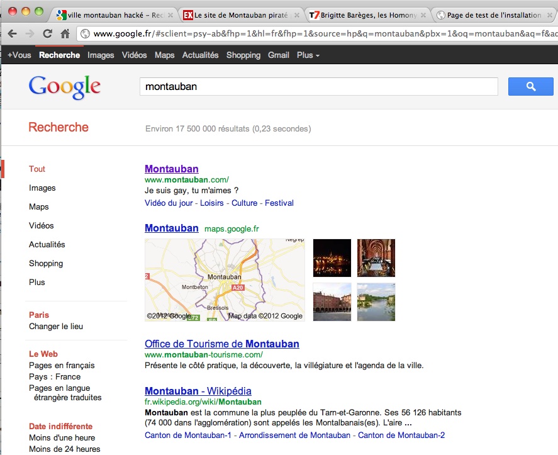This screenshot has height=455, width=558.
Task: Filter results to 'Pages en français'
Action: [x=62, y=366]
